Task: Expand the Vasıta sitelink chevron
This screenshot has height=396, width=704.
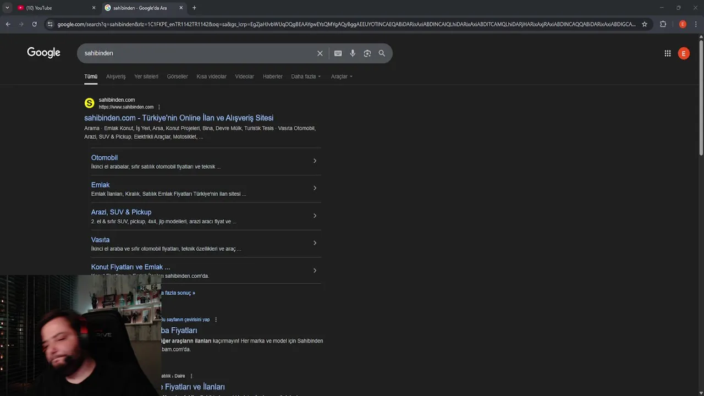Action: click(x=315, y=243)
